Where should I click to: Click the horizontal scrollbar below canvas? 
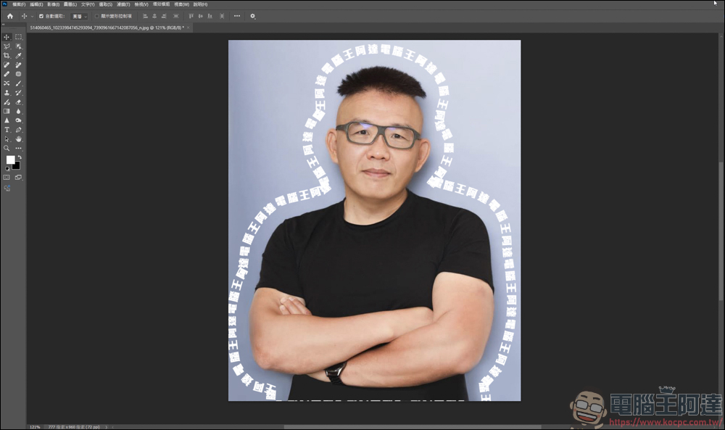(x=413, y=427)
